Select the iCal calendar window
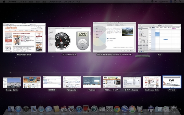 click(159, 38)
